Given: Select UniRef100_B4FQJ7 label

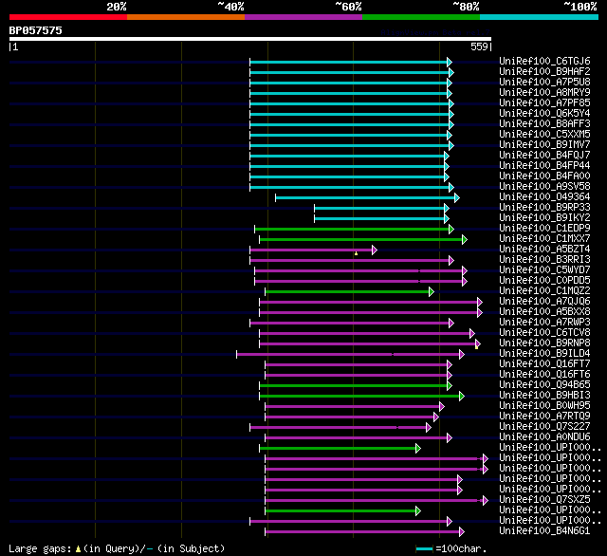Looking at the screenshot, I should coord(544,156).
